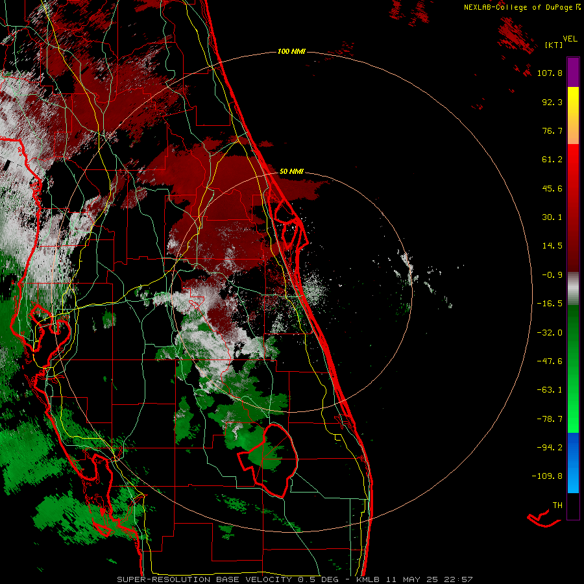Viewport: 584px width, 584px height.
Task: Click the VEL legend title
Action: click(x=570, y=39)
